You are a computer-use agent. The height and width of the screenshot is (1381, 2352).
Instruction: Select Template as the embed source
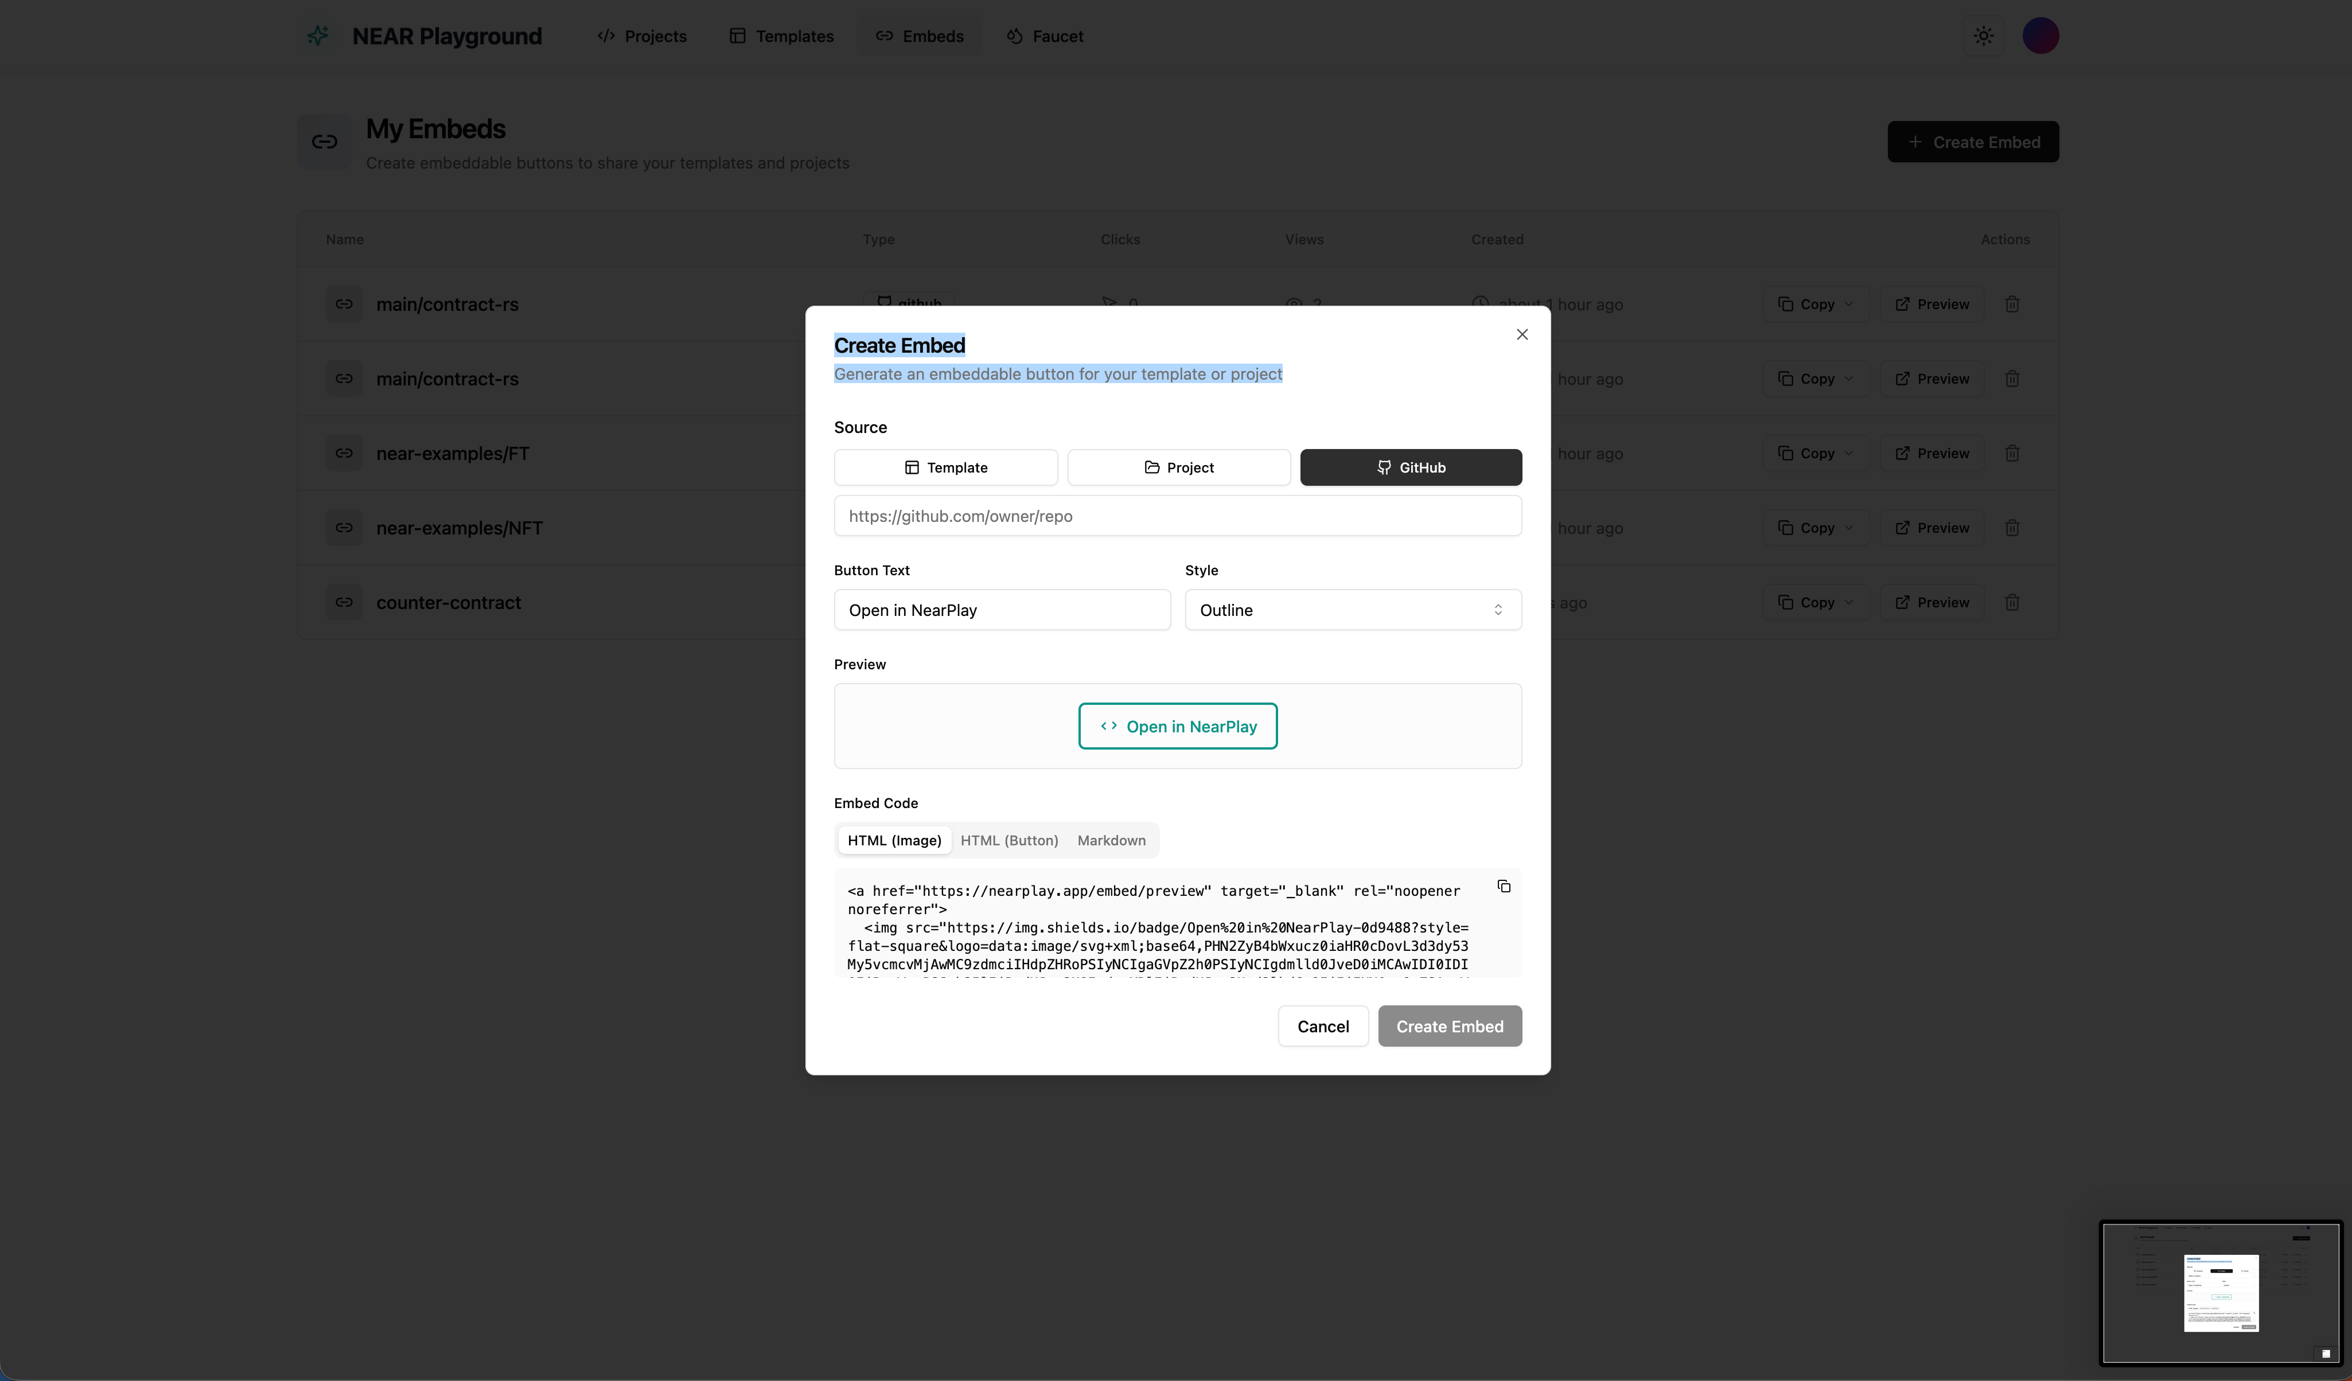click(945, 467)
